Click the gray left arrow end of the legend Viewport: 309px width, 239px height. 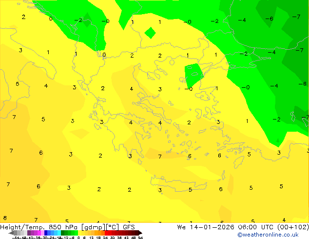11,233
